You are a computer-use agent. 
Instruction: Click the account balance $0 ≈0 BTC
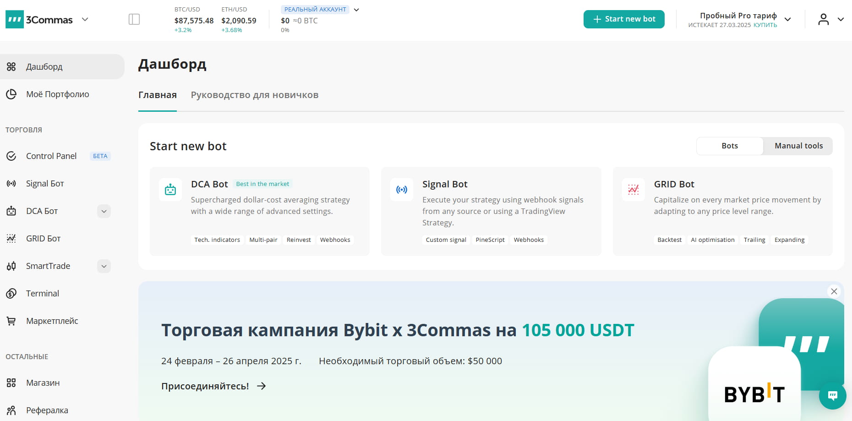coord(299,21)
